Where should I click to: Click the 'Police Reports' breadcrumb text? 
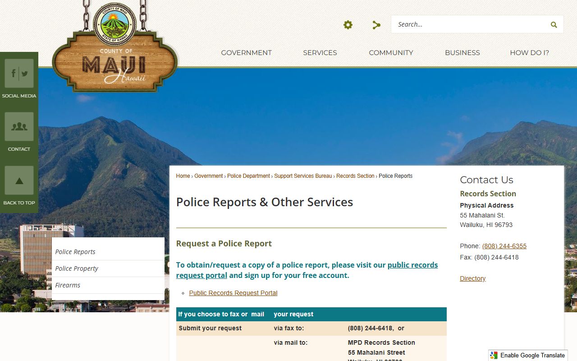tap(395, 176)
